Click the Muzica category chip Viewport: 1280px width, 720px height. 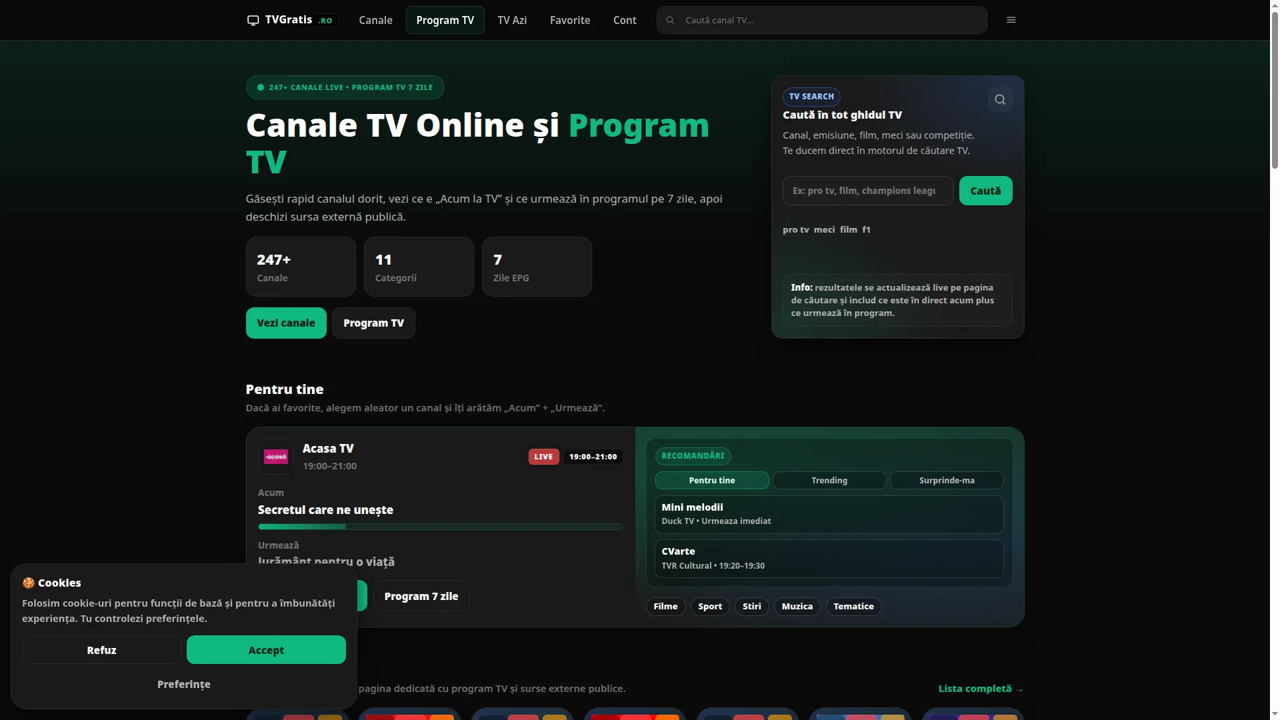tap(797, 606)
